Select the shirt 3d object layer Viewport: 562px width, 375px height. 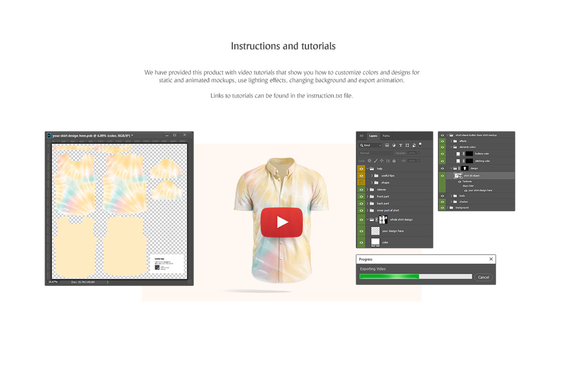click(480, 176)
